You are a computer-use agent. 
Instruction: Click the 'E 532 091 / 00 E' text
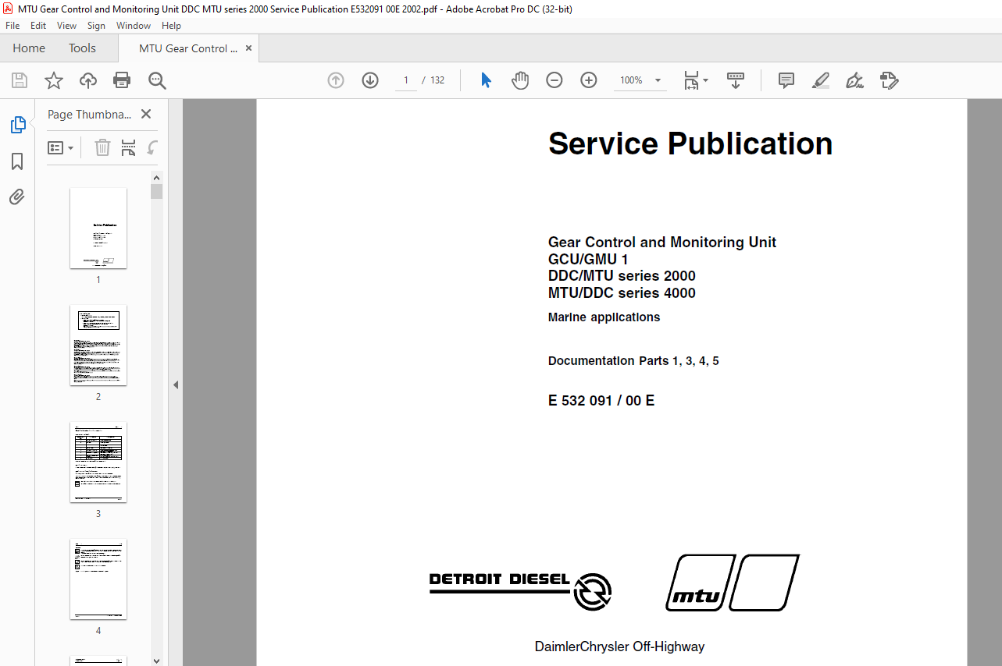click(x=601, y=401)
